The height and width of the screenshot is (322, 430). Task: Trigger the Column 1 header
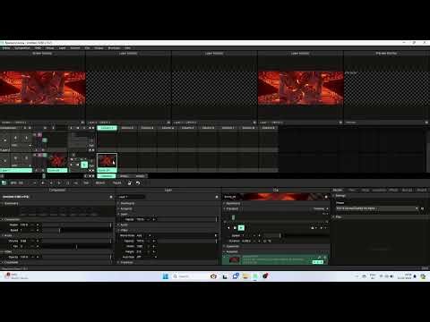coord(107,128)
